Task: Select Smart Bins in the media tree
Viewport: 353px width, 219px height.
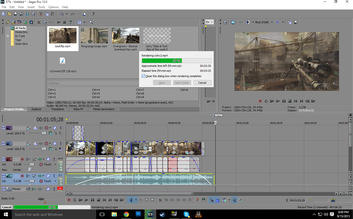Action: pyautogui.click(x=21, y=44)
